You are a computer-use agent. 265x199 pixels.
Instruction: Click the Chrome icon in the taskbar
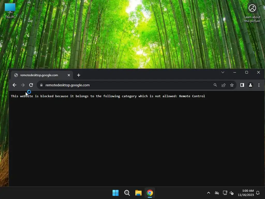(x=150, y=193)
